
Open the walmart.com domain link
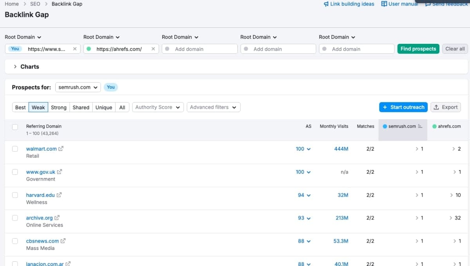[x=41, y=149]
